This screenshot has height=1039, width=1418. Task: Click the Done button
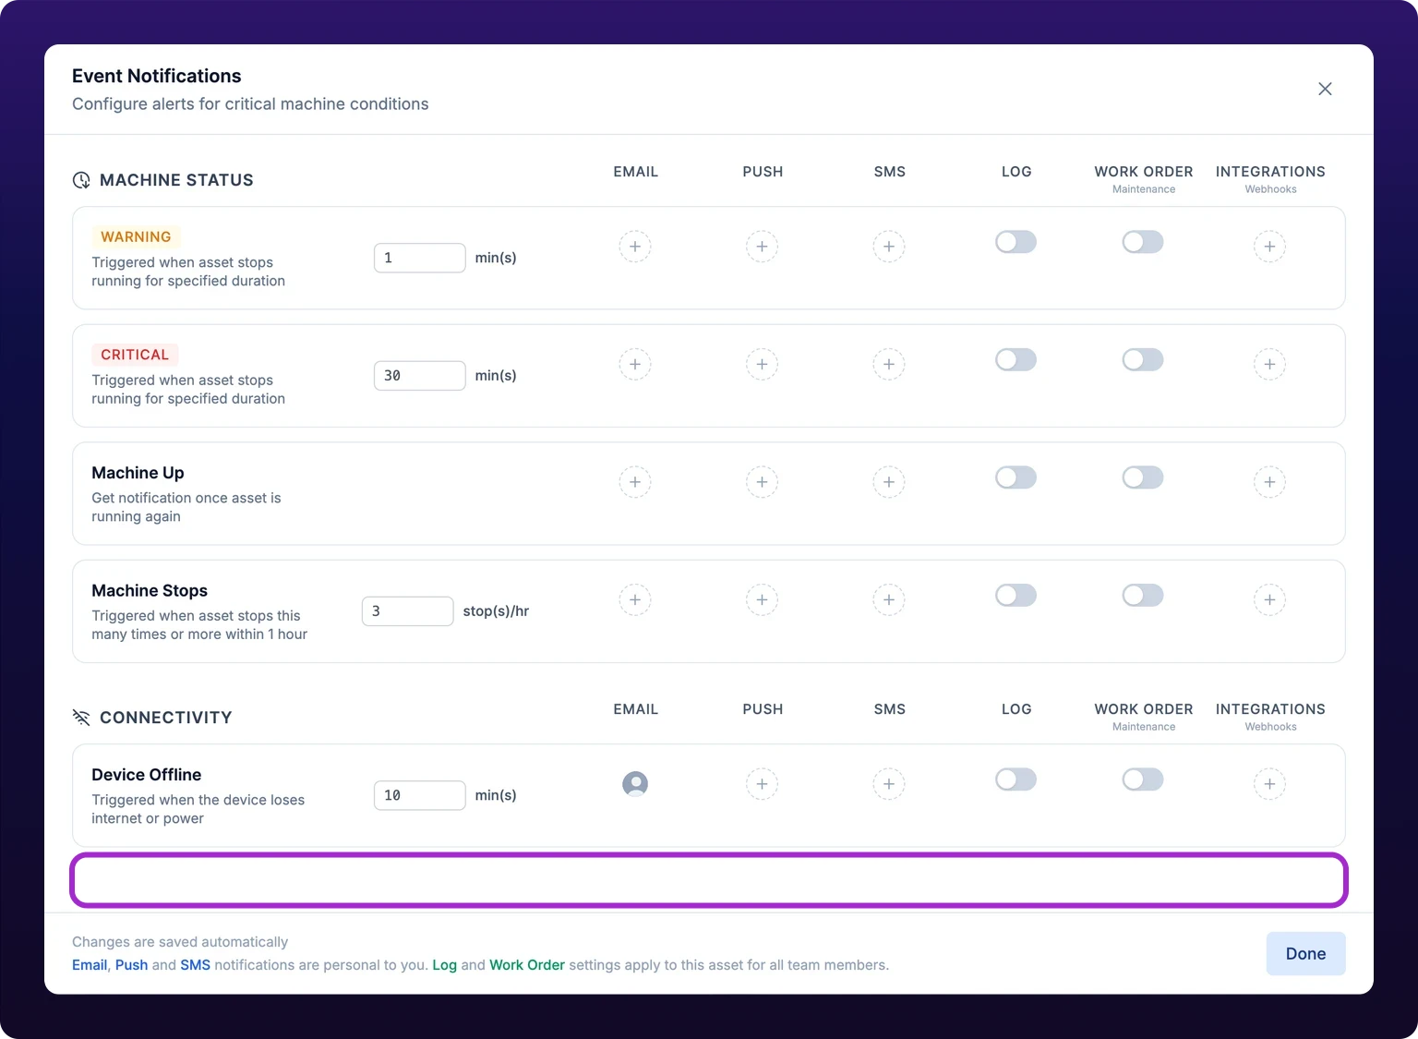click(1305, 954)
